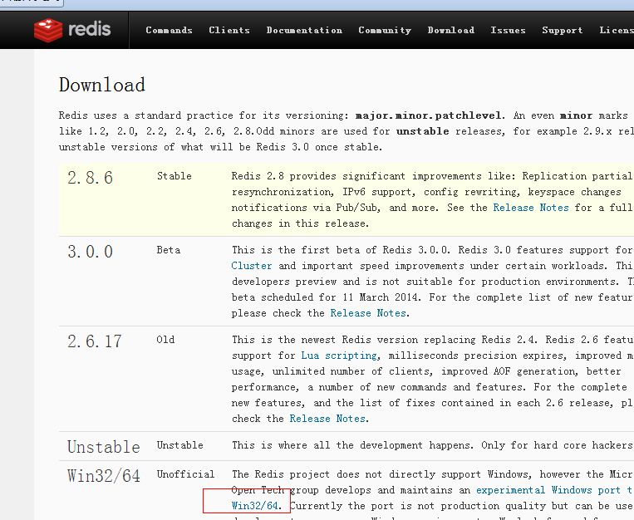Click the Unstable version heading link
This screenshot has width=634, height=520.
(103, 447)
